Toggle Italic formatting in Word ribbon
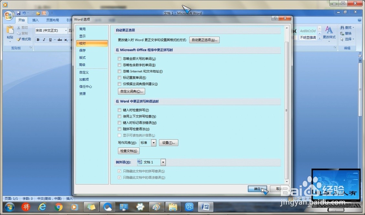 tap(44, 40)
